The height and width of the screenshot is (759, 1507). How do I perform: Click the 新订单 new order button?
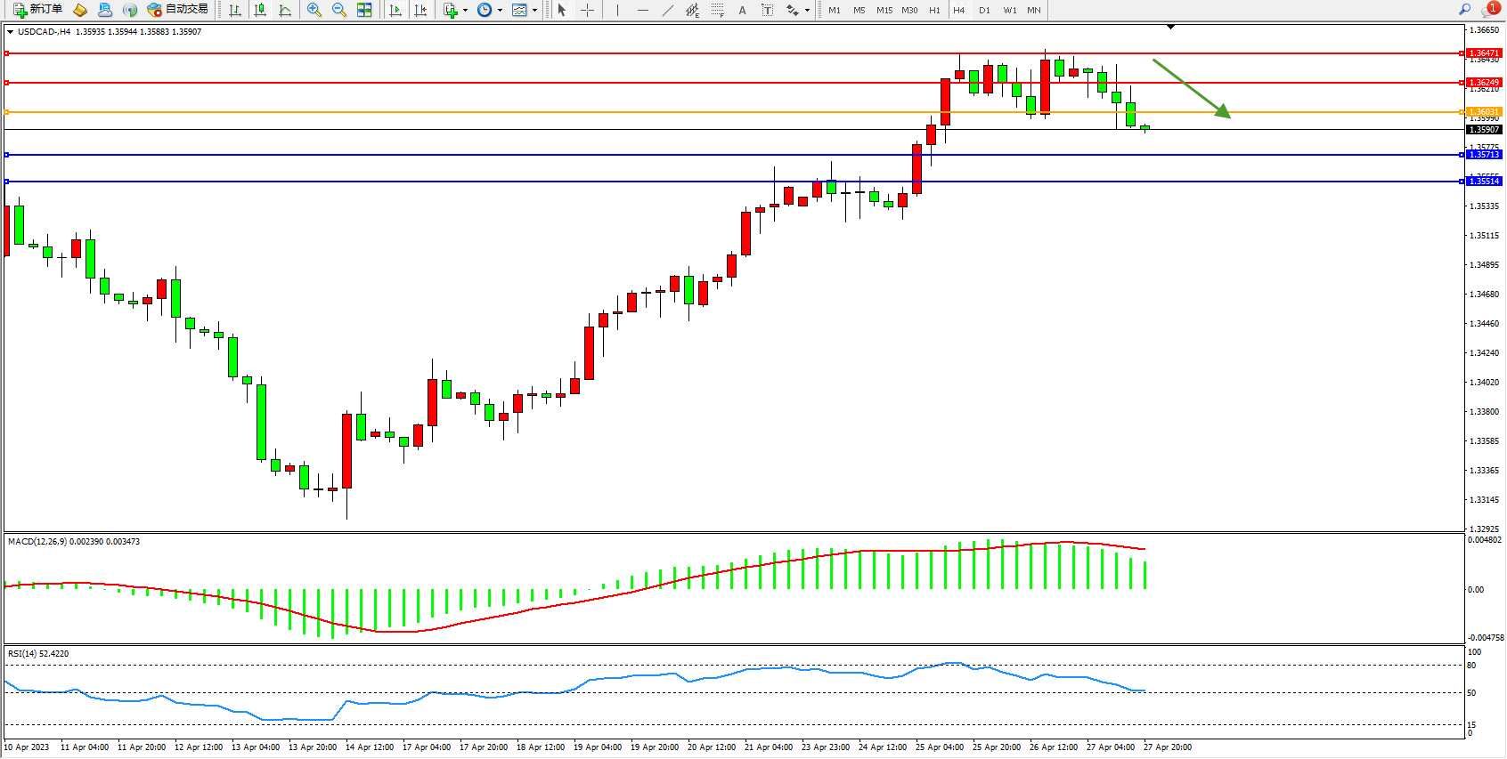coord(37,10)
